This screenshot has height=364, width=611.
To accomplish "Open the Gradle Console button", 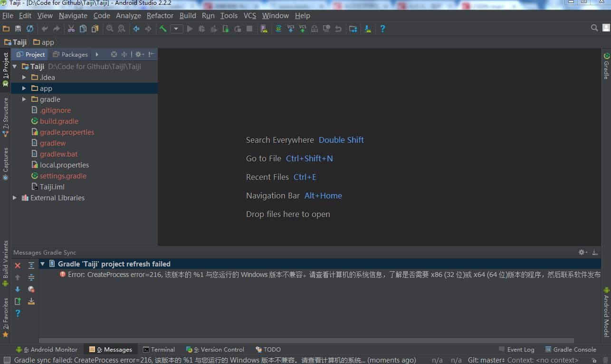I will click(571, 349).
